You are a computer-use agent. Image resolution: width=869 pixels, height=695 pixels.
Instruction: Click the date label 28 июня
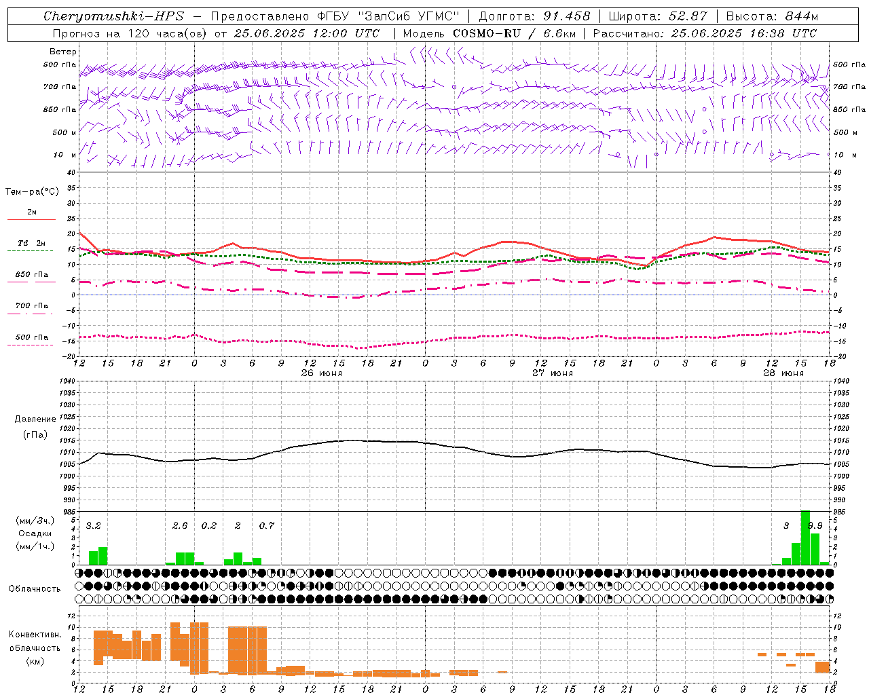[783, 373]
